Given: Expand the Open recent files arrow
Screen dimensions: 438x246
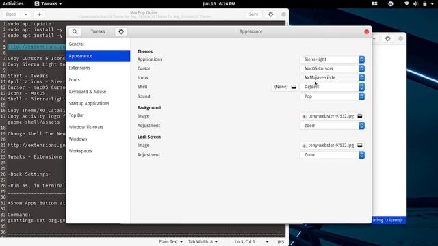Looking at the screenshot, I should (25, 14).
